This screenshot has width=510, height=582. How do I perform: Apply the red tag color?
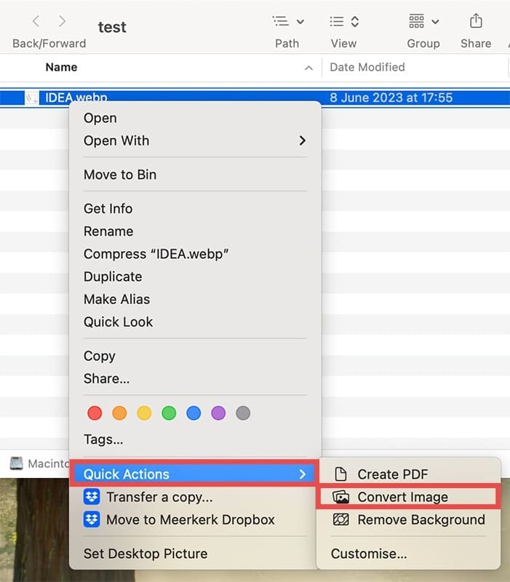95,413
